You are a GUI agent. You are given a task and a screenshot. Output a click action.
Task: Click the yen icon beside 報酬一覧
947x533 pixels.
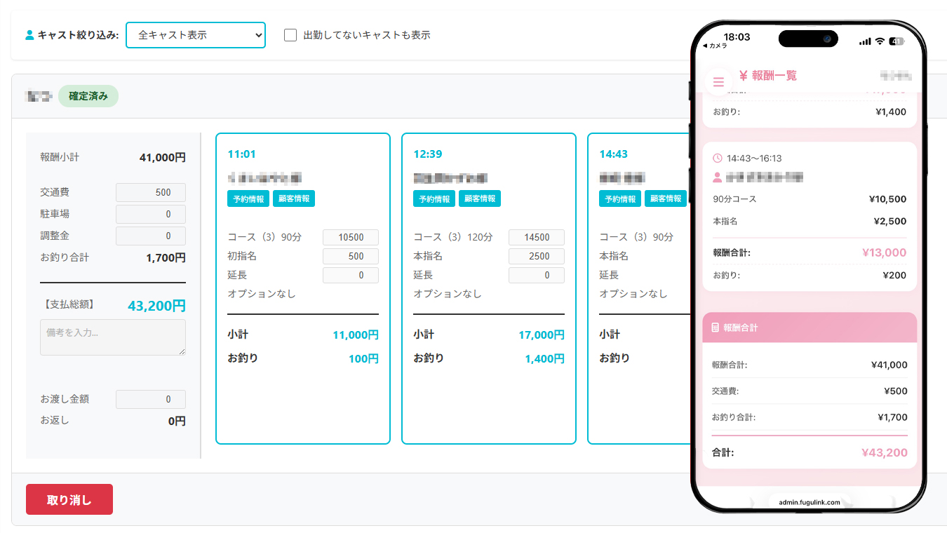pos(743,76)
